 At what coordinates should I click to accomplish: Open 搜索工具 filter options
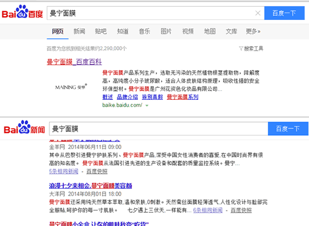(x=251, y=49)
